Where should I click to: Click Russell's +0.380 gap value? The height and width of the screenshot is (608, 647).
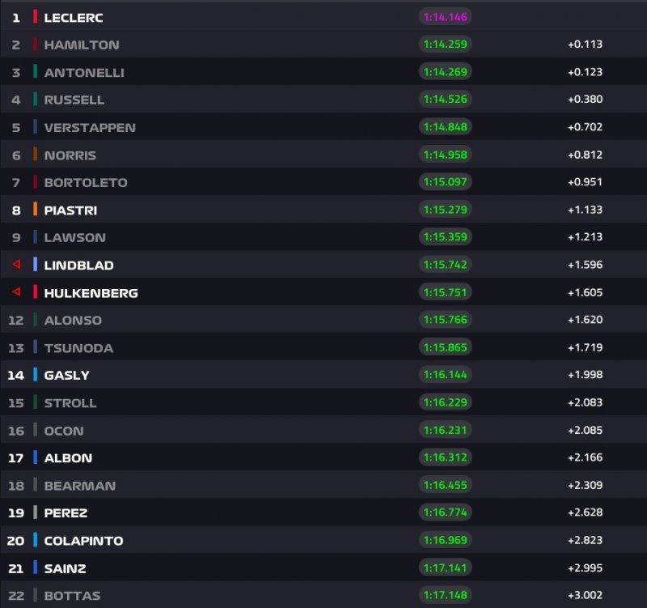pyautogui.click(x=585, y=99)
